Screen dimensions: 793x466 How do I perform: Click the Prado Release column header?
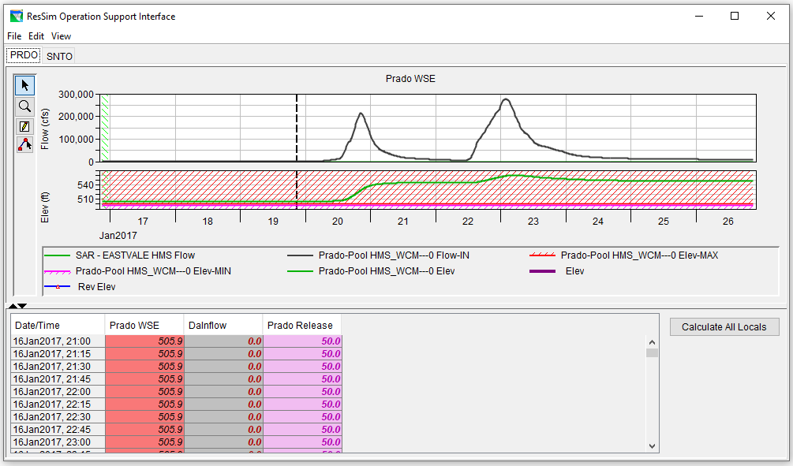click(x=302, y=325)
